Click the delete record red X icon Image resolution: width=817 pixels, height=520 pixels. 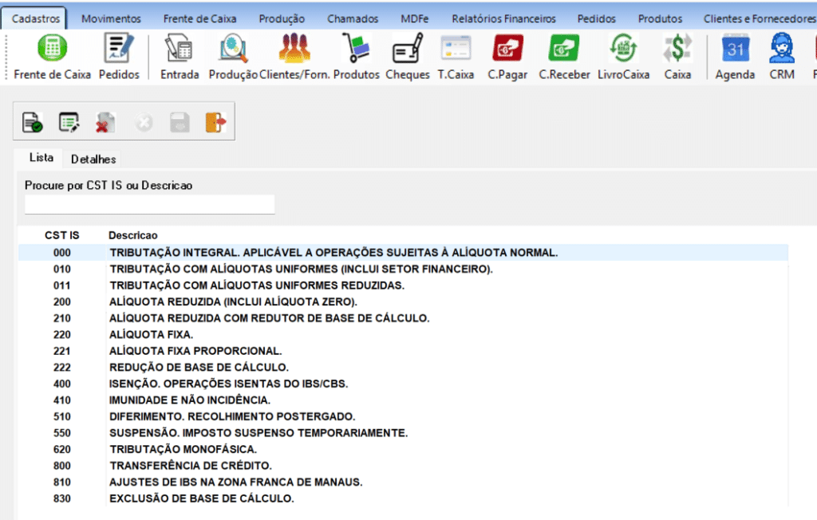105,122
